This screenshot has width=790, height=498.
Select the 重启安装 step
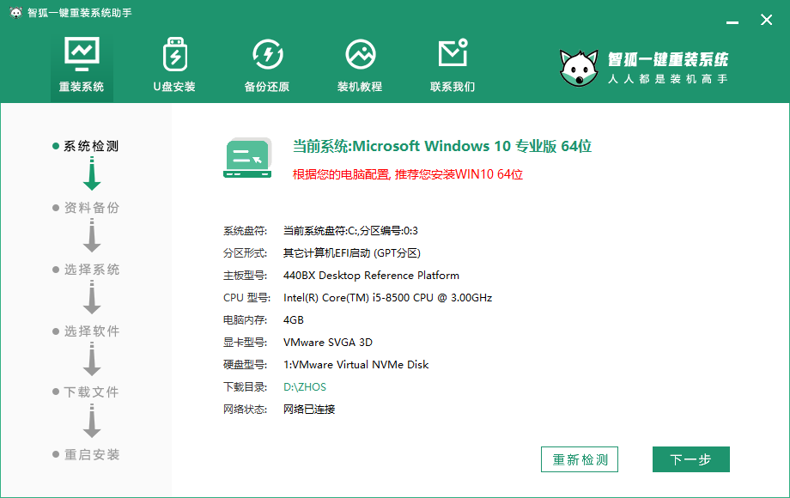(91, 454)
